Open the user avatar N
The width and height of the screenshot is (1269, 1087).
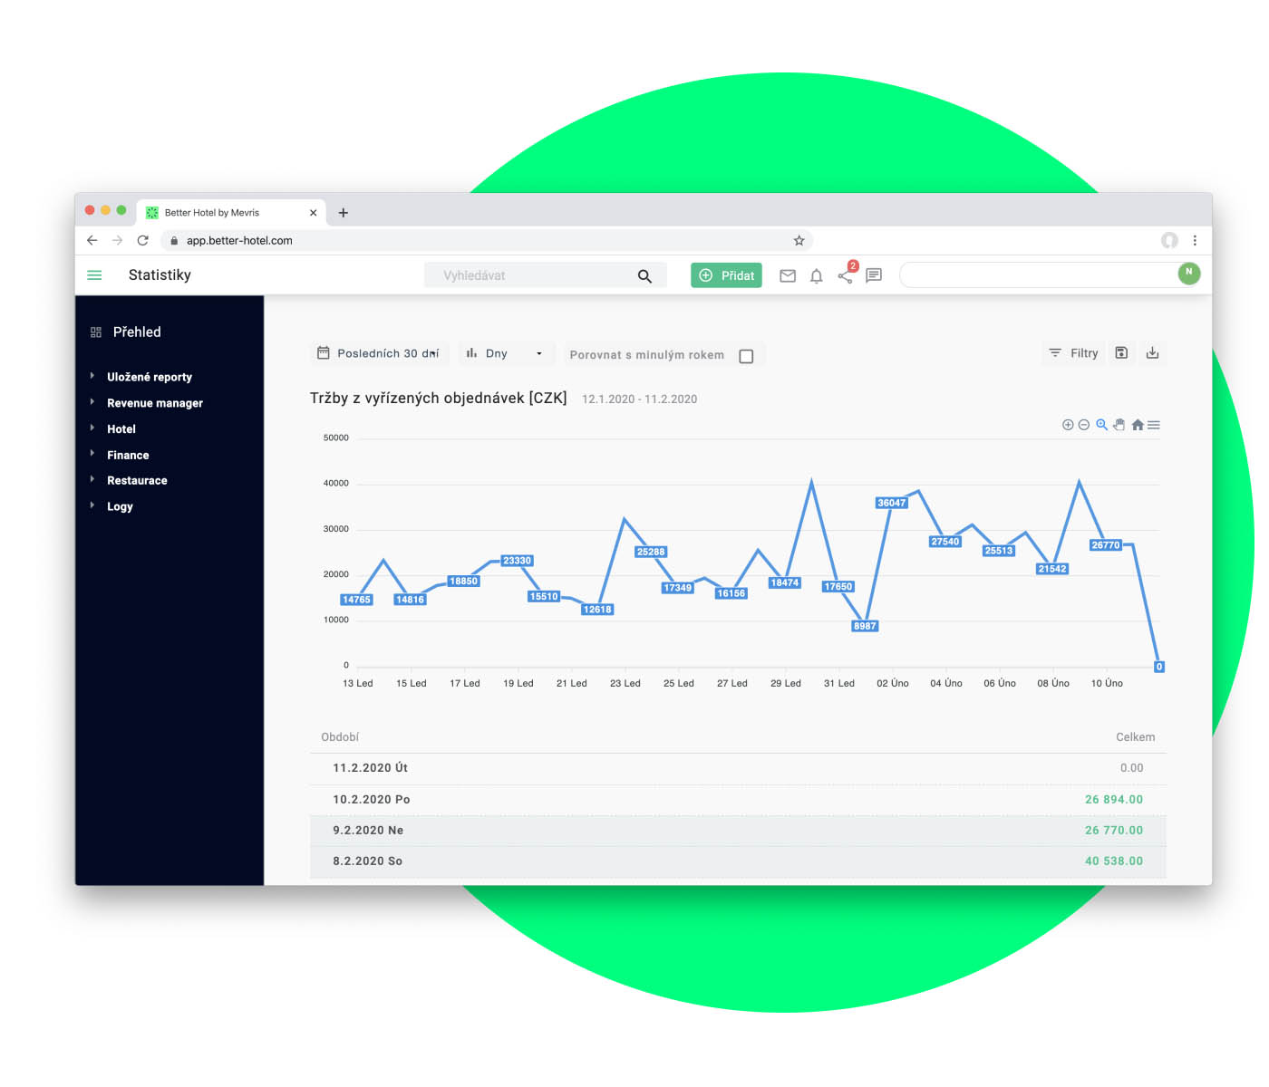(x=1189, y=273)
